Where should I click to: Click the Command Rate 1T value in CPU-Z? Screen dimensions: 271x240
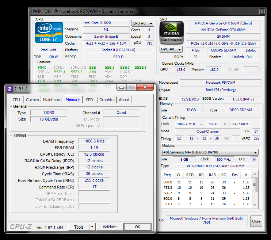[x=94, y=187]
